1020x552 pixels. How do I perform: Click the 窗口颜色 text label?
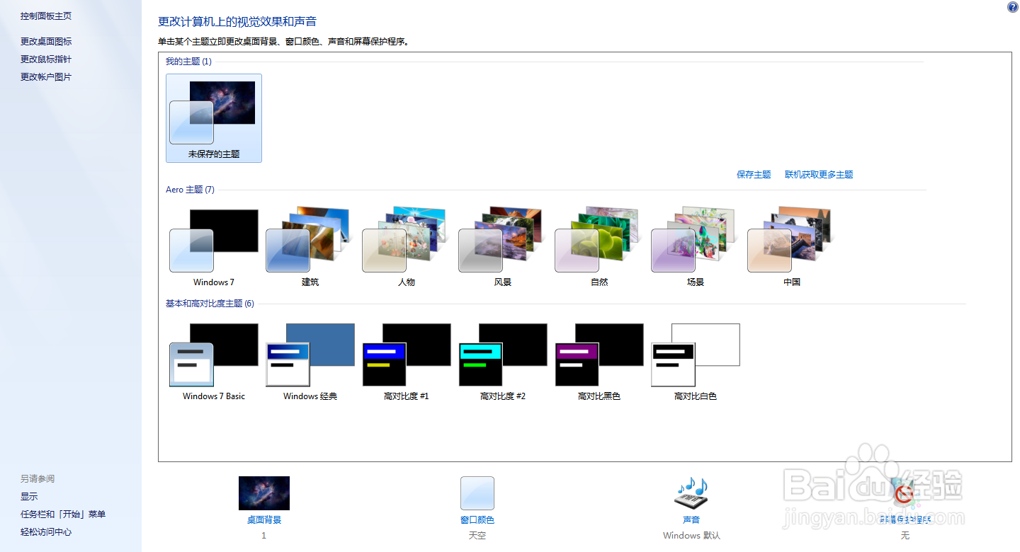[x=477, y=520]
